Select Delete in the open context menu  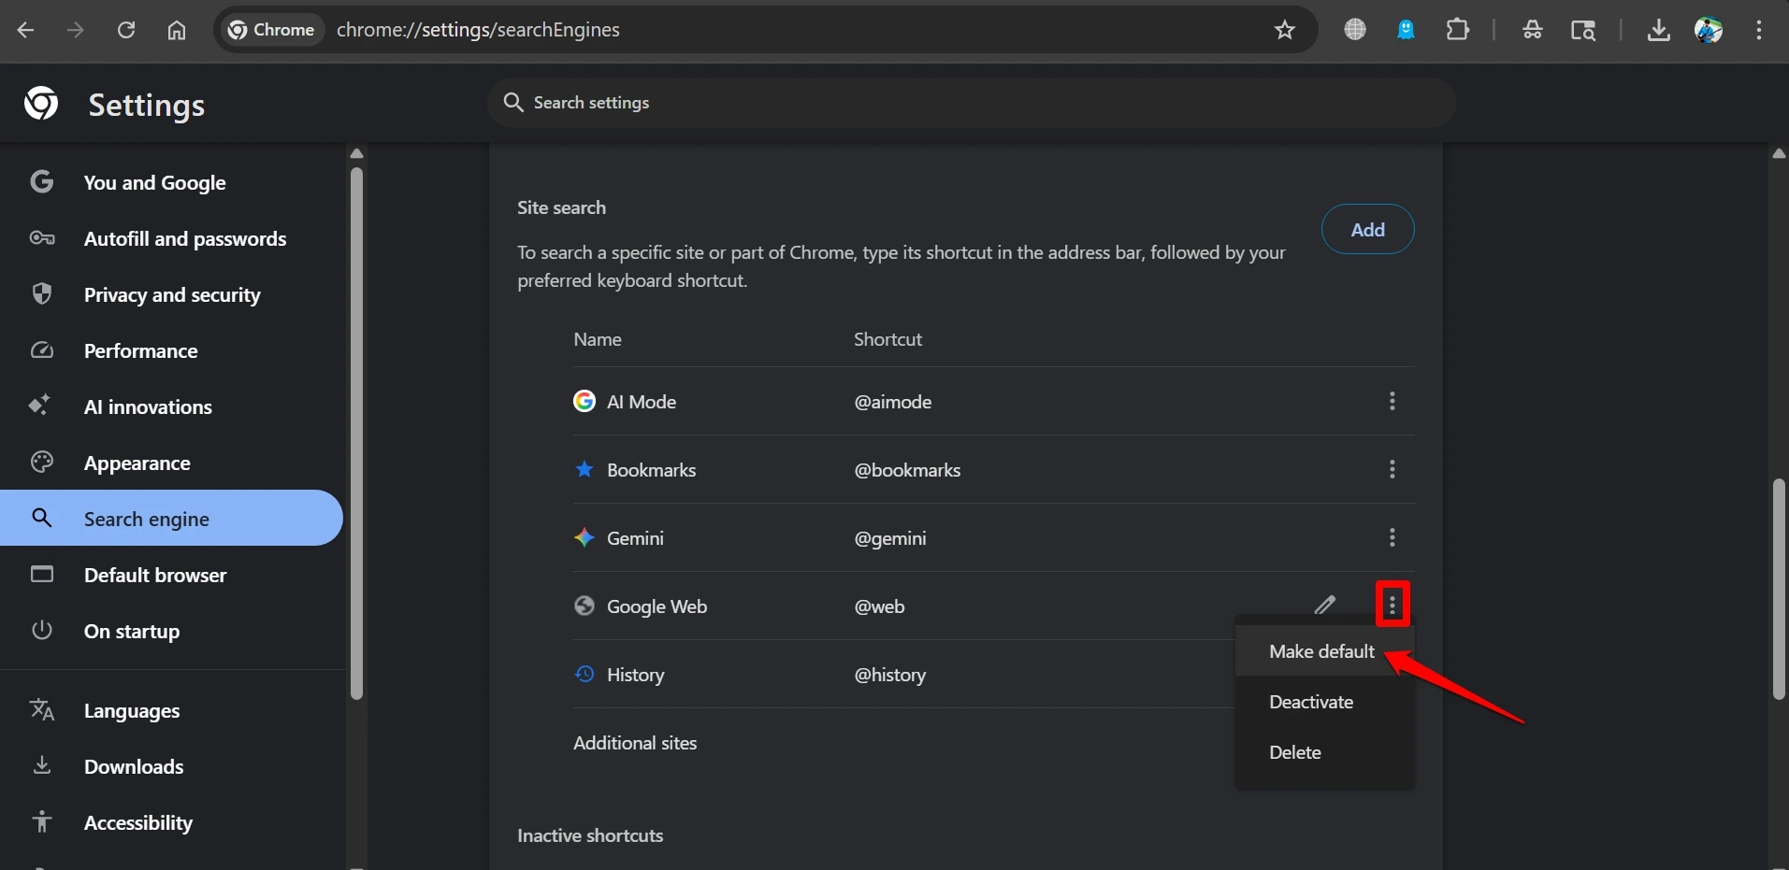coord(1295,751)
